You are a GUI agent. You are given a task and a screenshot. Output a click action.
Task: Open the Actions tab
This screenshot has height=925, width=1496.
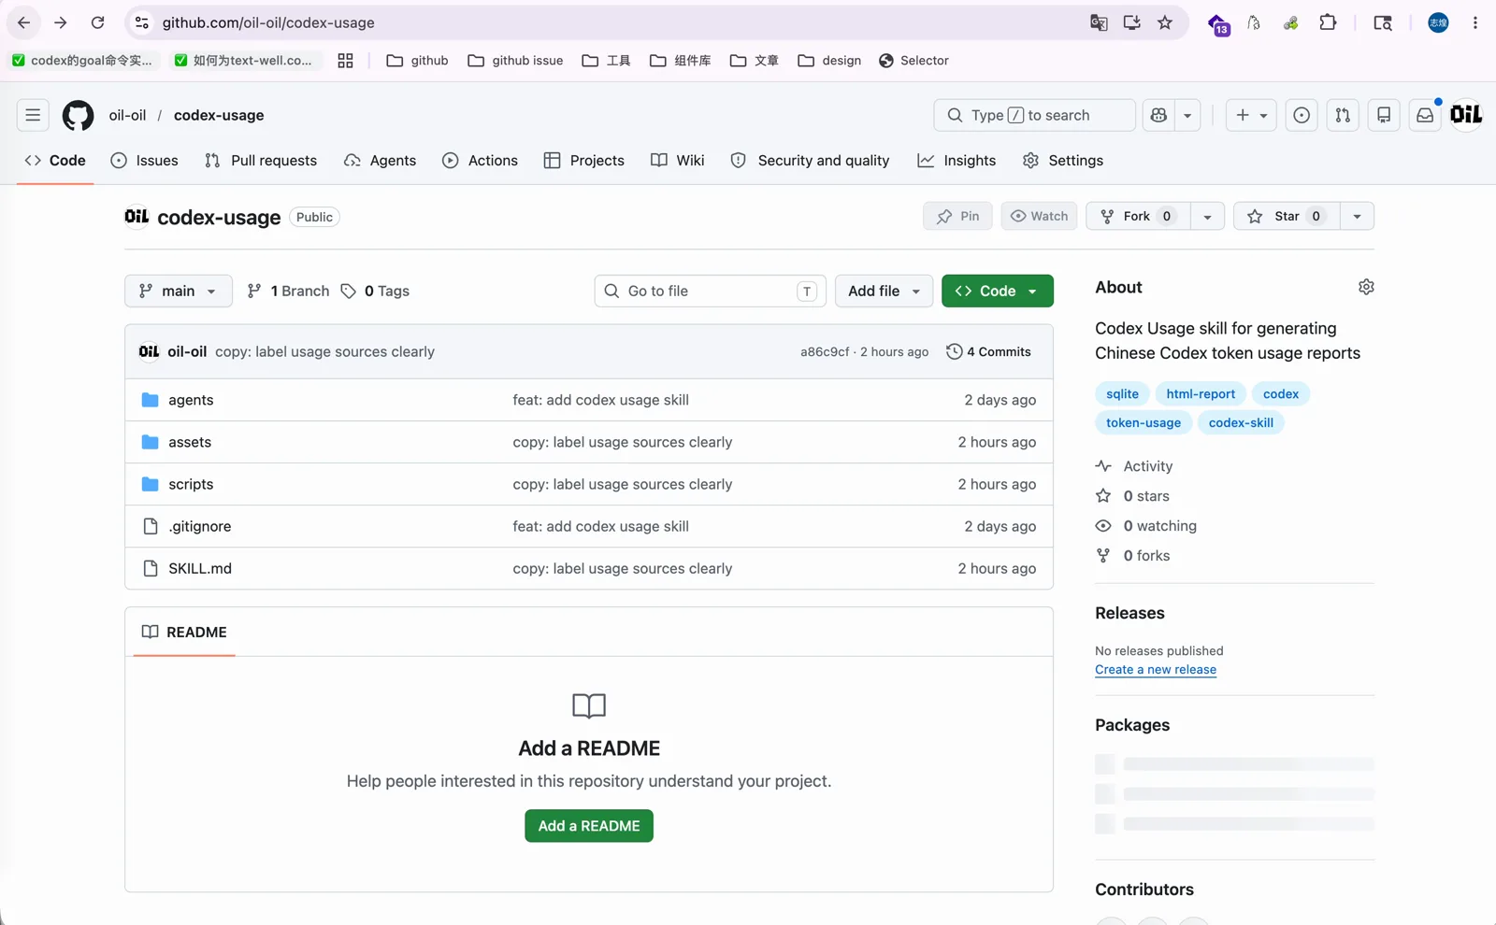[480, 161]
